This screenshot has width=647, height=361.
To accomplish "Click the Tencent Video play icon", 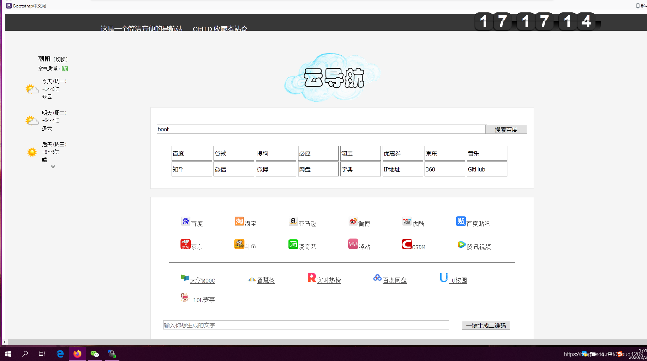I will point(462,245).
